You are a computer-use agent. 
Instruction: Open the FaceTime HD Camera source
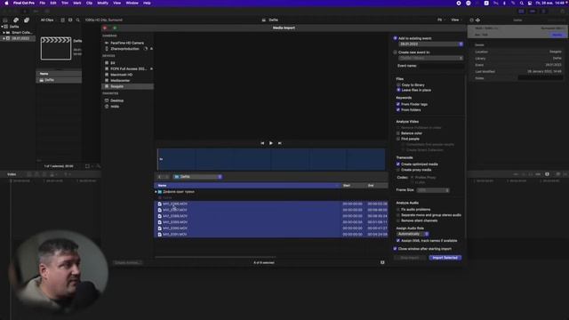point(126,43)
